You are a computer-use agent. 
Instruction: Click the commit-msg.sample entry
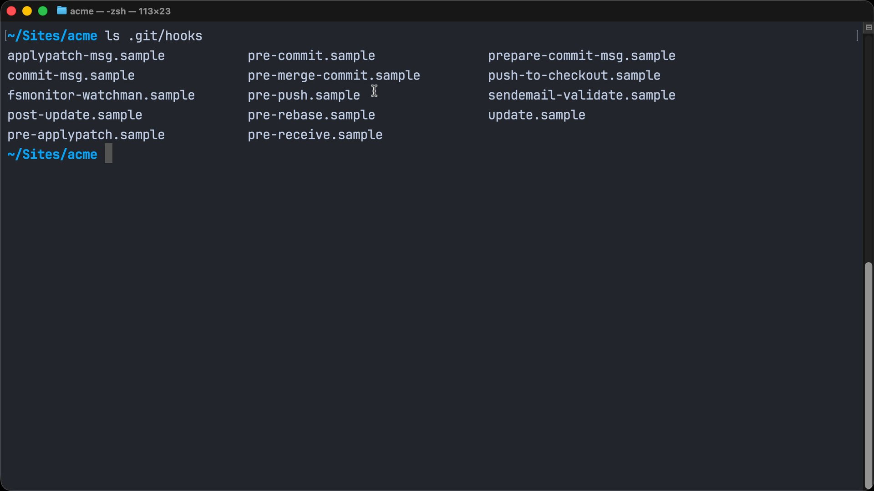coord(71,75)
